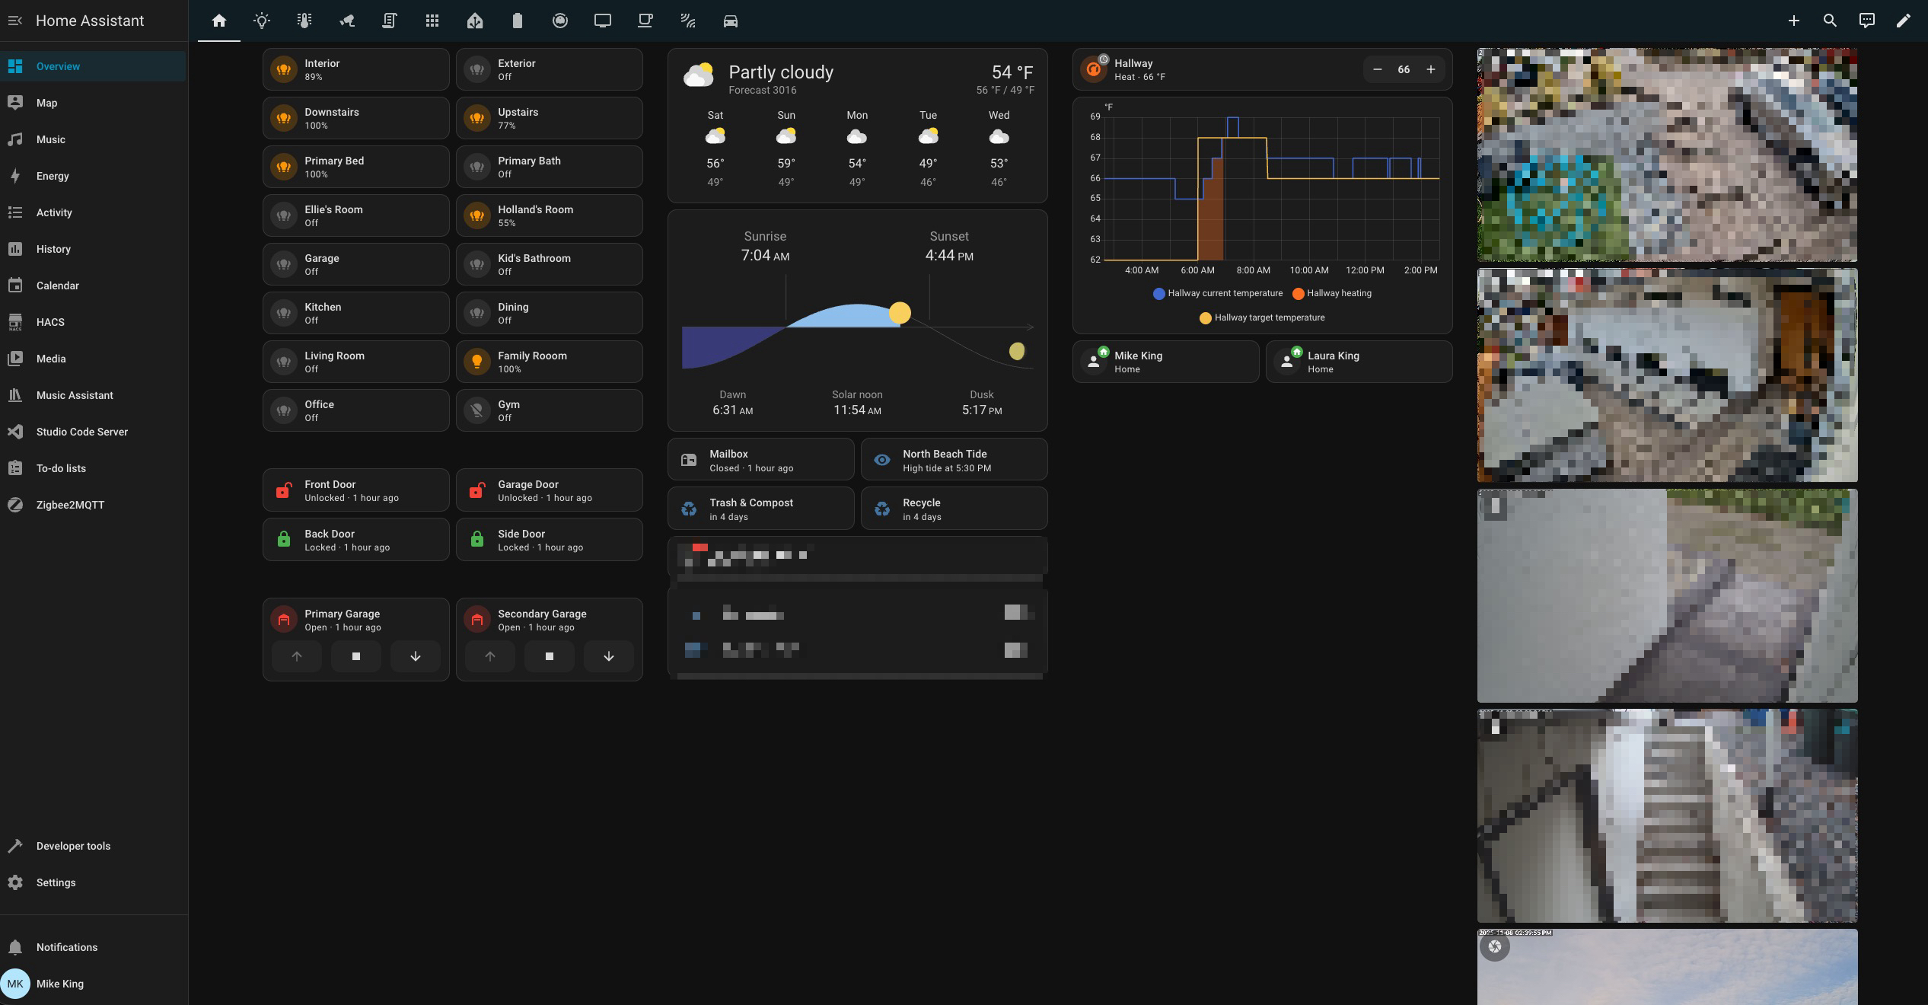Open Music in the sidebar

[x=93, y=139]
